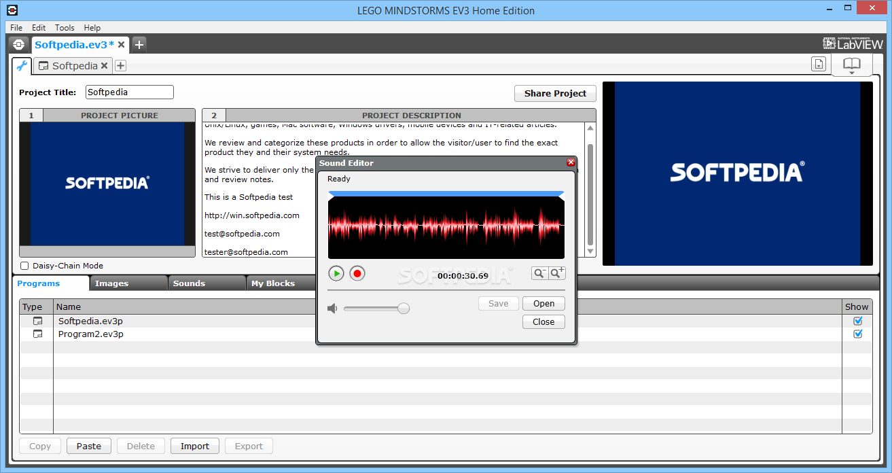The width and height of the screenshot is (892, 473).
Task: Switch to the My Blocks tab
Action: 282,283
